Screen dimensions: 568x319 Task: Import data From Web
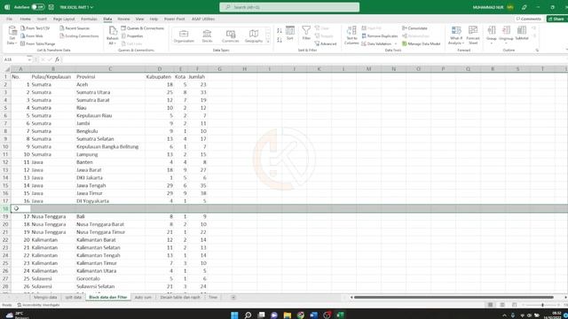coord(32,35)
